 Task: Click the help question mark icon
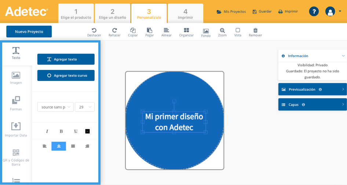click(x=314, y=11)
